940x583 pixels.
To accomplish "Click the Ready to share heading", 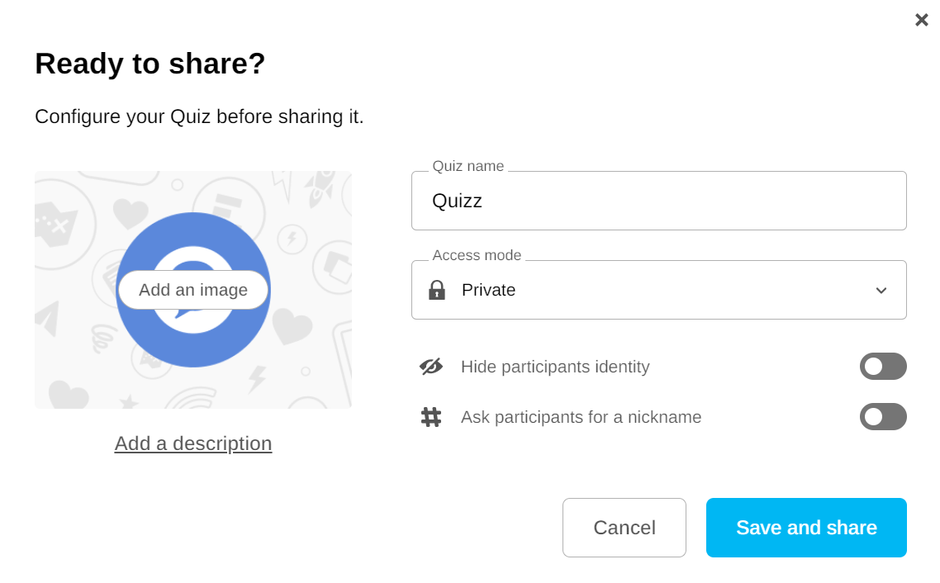I will [150, 64].
